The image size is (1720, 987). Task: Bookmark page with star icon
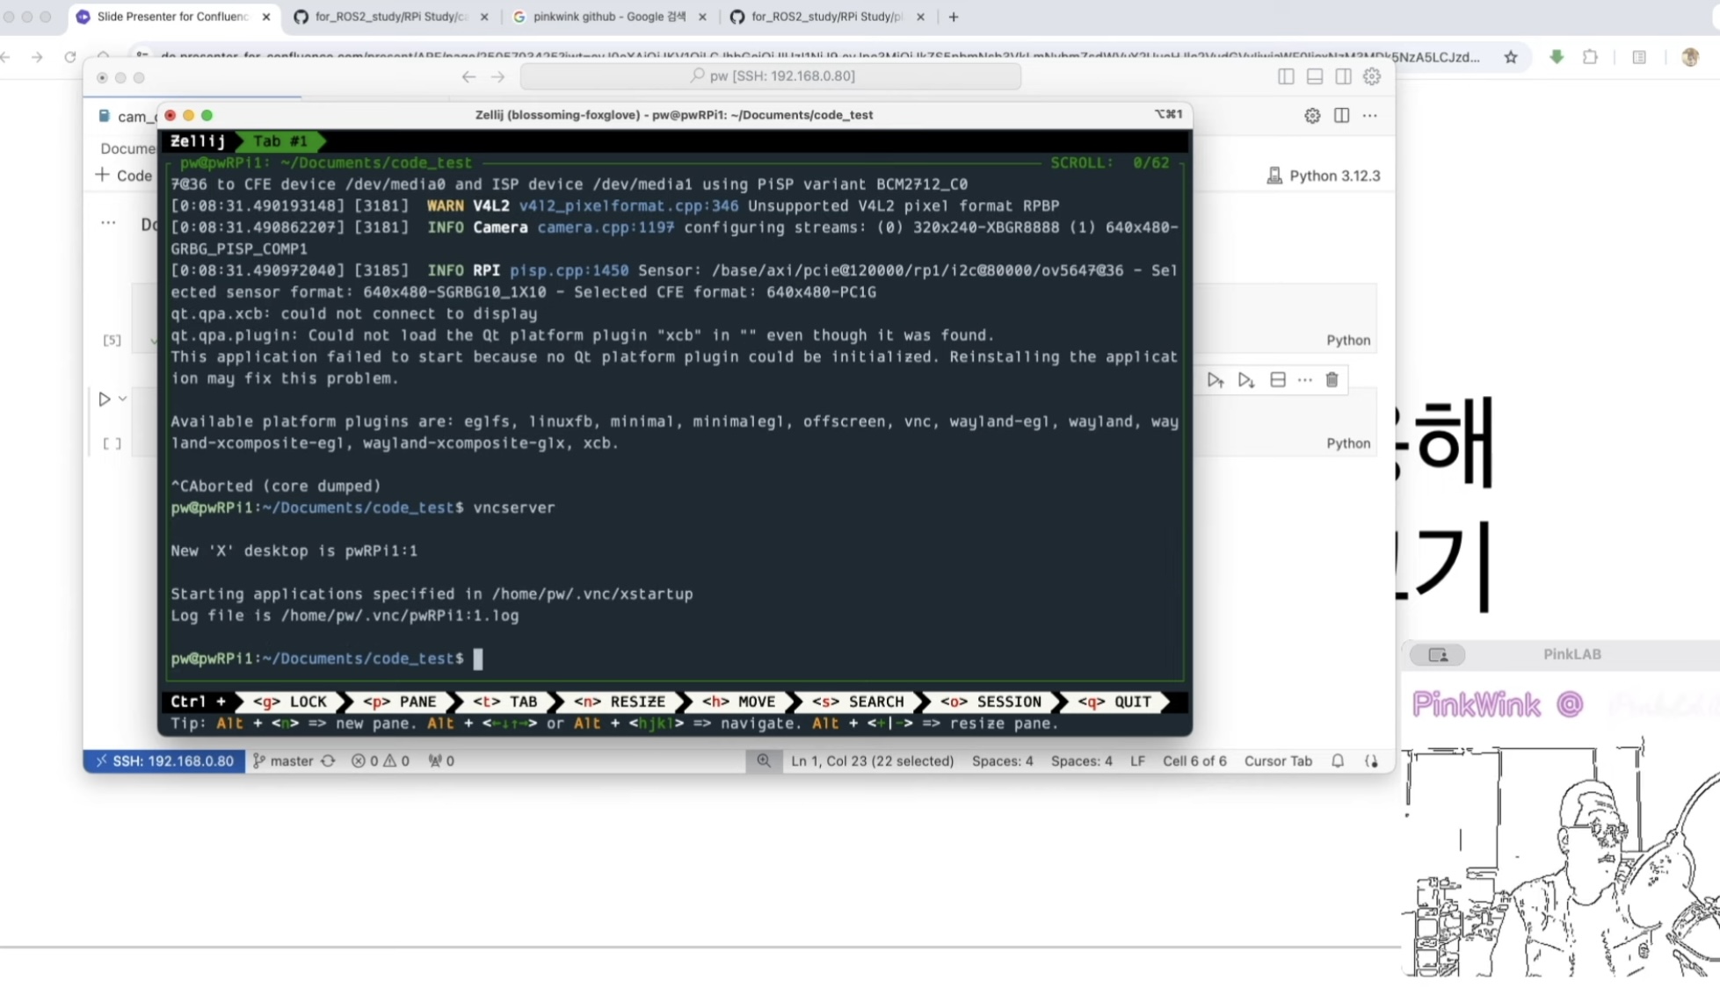1510,57
